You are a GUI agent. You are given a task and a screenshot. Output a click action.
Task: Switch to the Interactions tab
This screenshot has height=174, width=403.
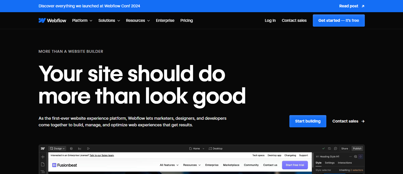pos(345,163)
